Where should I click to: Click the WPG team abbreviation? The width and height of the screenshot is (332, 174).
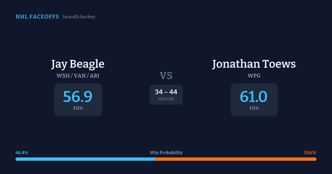click(254, 76)
